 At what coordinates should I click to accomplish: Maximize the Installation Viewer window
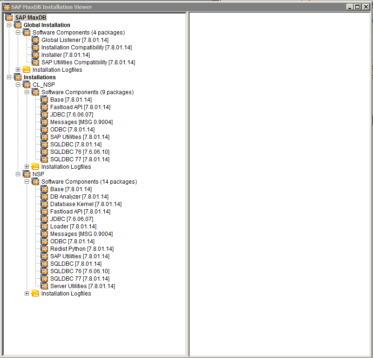[357, 7]
